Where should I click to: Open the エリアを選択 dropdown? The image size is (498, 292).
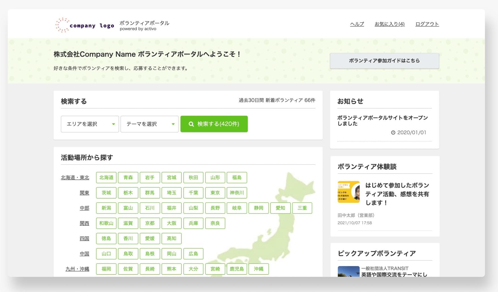(x=90, y=124)
